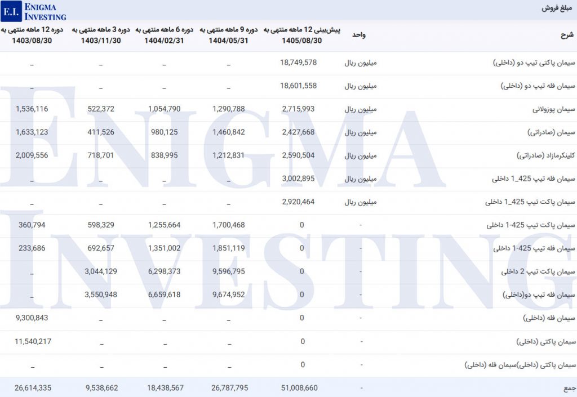Click the total value 26,614,335
The height and width of the screenshot is (397, 577).
(x=32, y=387)
